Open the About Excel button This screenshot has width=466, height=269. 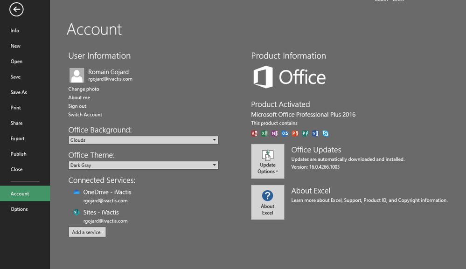click(x=267, y=202)
